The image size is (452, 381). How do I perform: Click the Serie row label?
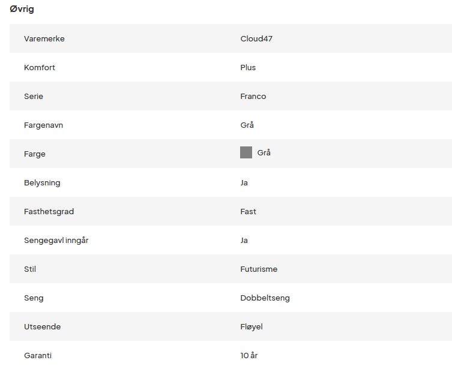click(34, 96)
